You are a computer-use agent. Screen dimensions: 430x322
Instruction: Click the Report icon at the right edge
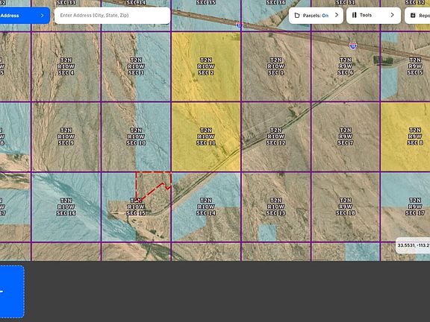coord(413,16)
